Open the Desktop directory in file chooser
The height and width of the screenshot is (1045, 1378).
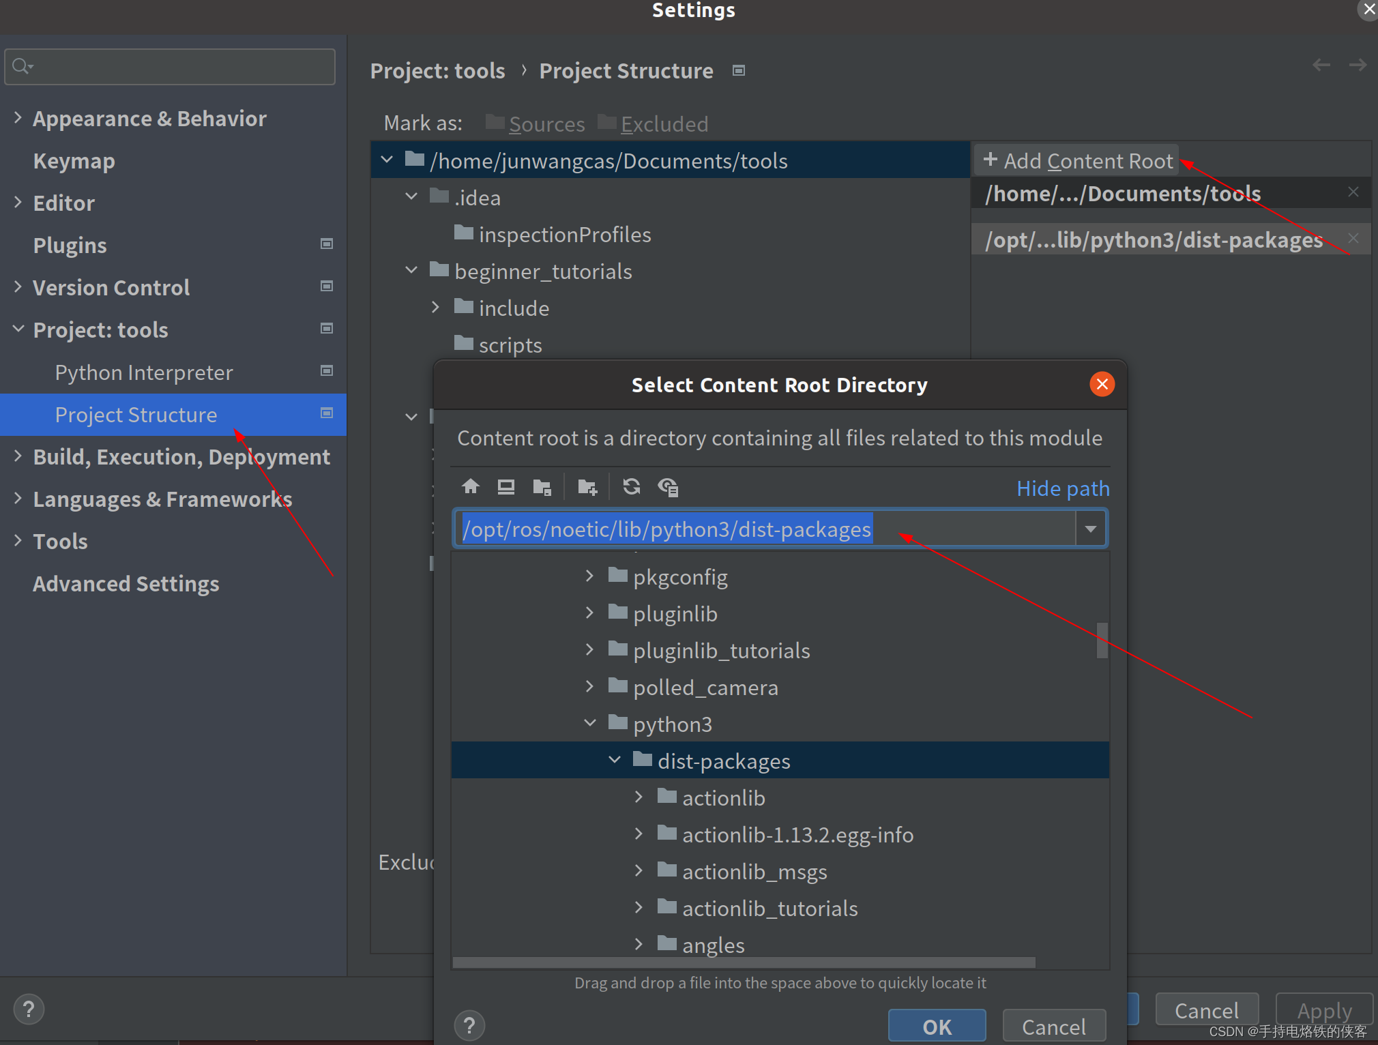pyautogui.click(x=506, y=487)
